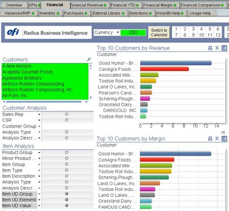
Task: Select customer Acapella Gourmet Foods
Action: click(45, 72)
